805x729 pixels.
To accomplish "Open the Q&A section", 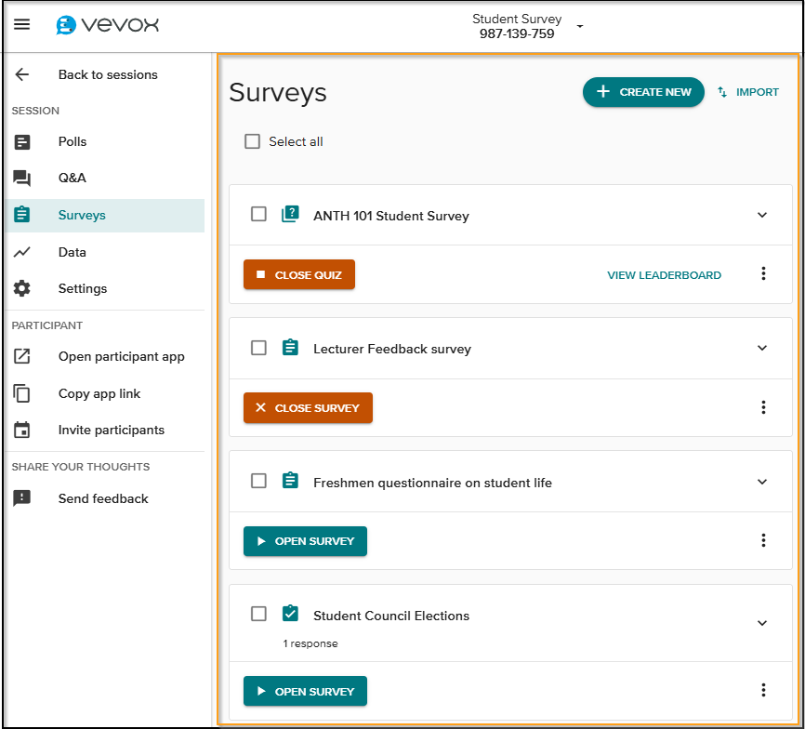I will (72, 178).
